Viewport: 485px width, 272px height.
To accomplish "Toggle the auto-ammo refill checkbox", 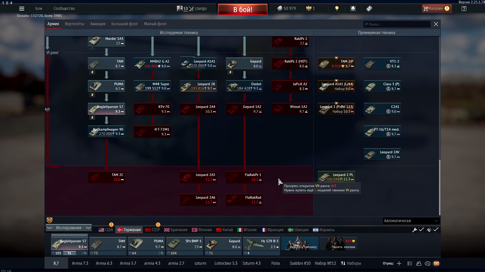I will click(436, 230).
